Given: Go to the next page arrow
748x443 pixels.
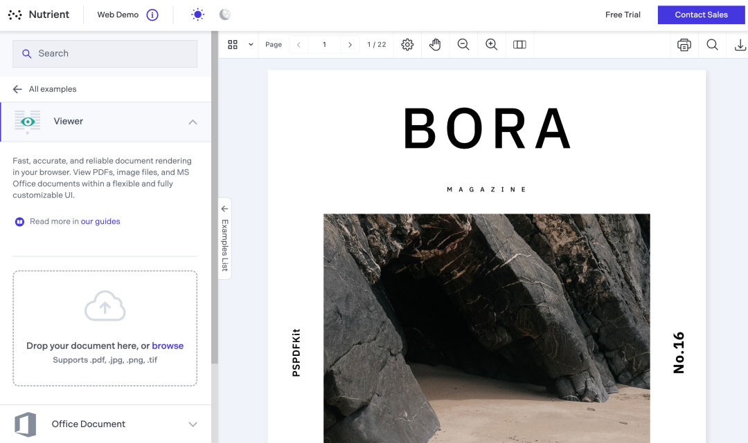Looking at the screenshot, I should [x=350, y=45].
